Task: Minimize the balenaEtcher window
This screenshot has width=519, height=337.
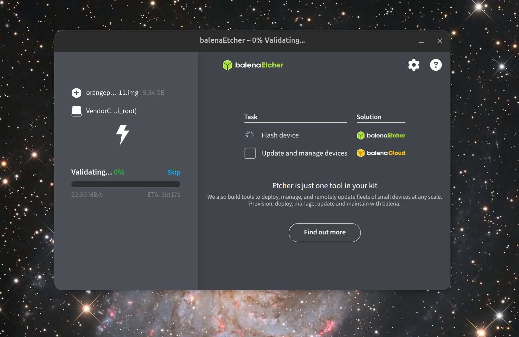Action: pyautogui.click(x=421, y=41)
